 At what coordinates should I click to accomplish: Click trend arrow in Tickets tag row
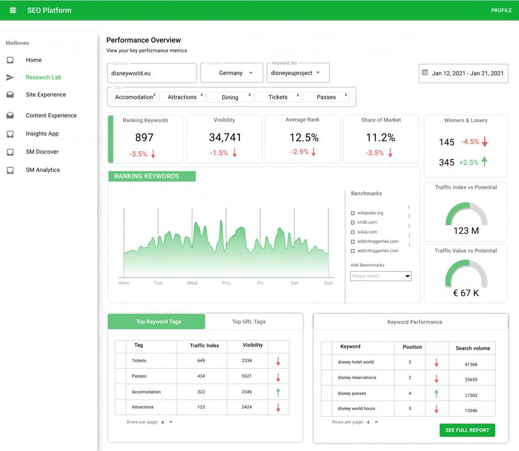pos(278,362)
